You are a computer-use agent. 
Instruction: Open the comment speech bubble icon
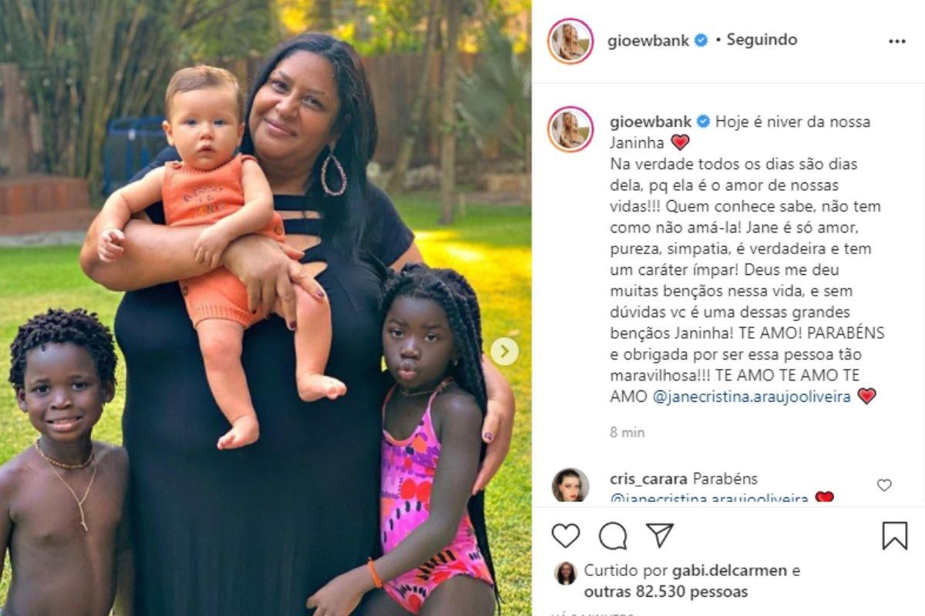click(613, 536)
